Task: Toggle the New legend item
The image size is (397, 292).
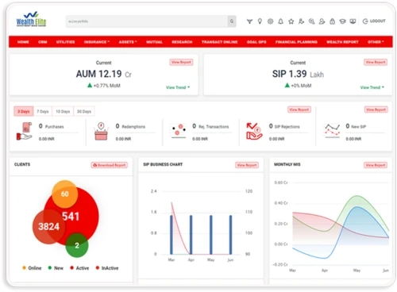Action: point(56,268)
